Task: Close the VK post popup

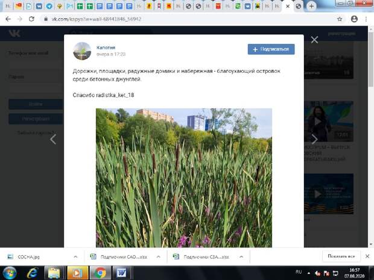Action: (314, 40)
